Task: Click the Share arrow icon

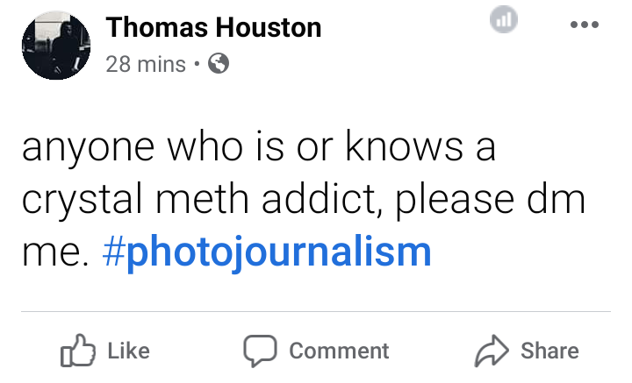Action: 492,351
